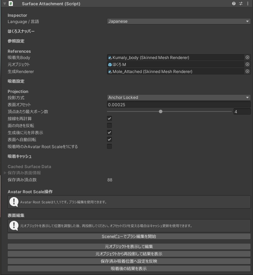Open the component help reference icon

[x=233, y=3]
